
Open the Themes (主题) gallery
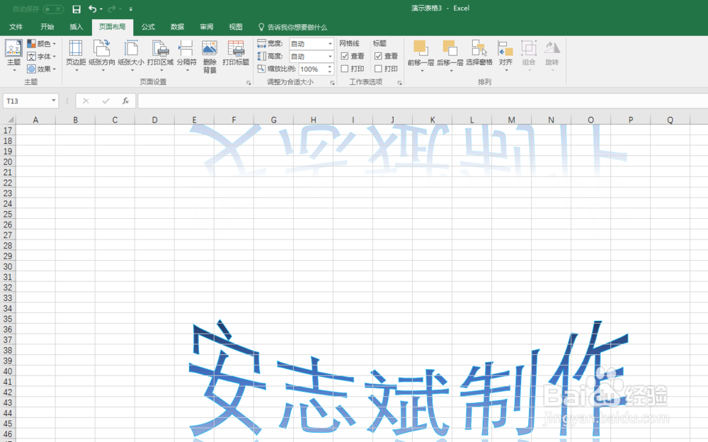(13, 55)
